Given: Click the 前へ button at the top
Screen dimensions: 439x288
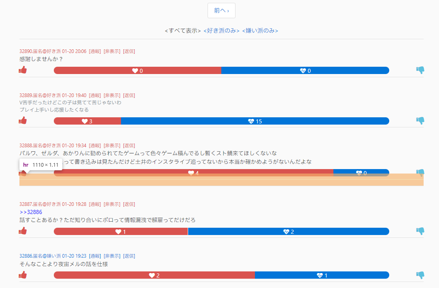Looking at the screenshot, I should [221, 10].
